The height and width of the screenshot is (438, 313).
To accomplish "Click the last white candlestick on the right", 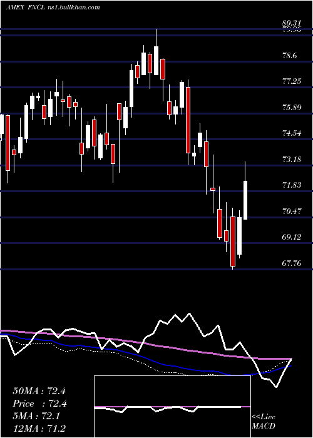I will coord(245,200).
